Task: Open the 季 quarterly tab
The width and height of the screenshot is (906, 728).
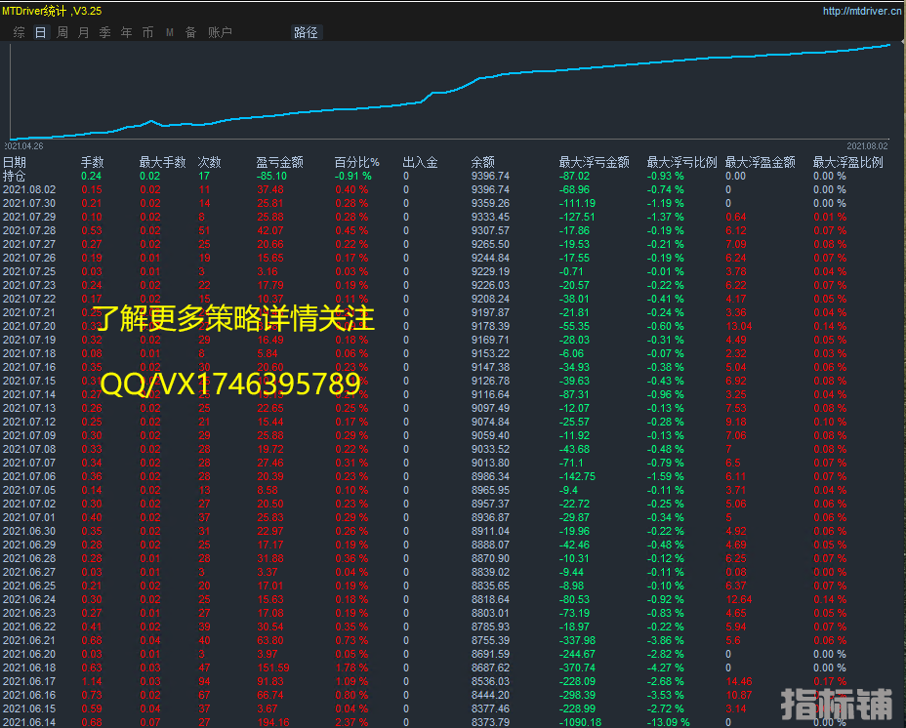Action: (104, 32)
